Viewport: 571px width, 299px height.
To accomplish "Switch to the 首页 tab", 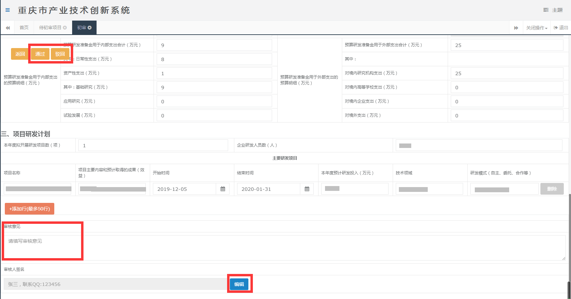I will (x=24, y=28).
